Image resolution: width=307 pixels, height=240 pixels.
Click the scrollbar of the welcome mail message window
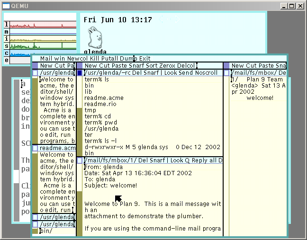pyautogui.click(x=80, y=200)
